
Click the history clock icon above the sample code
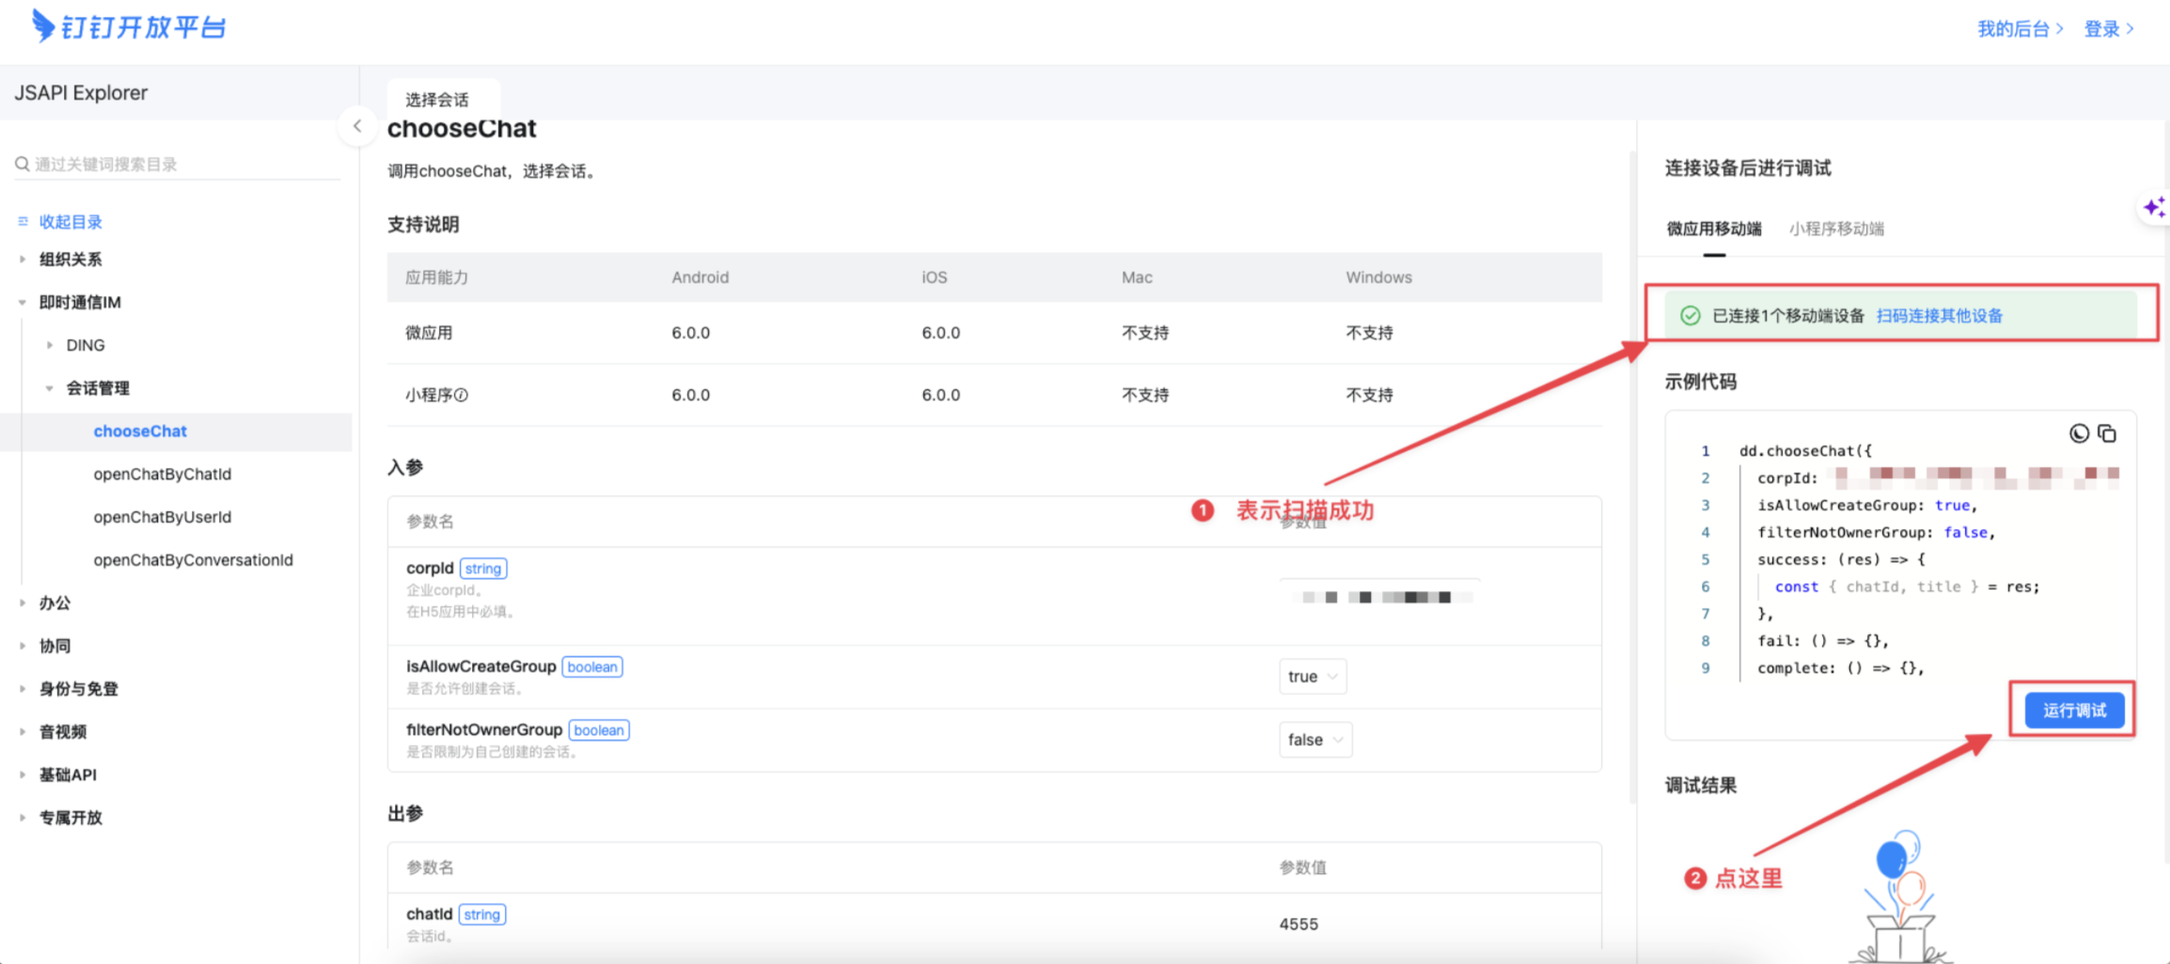coord(2079,433)
